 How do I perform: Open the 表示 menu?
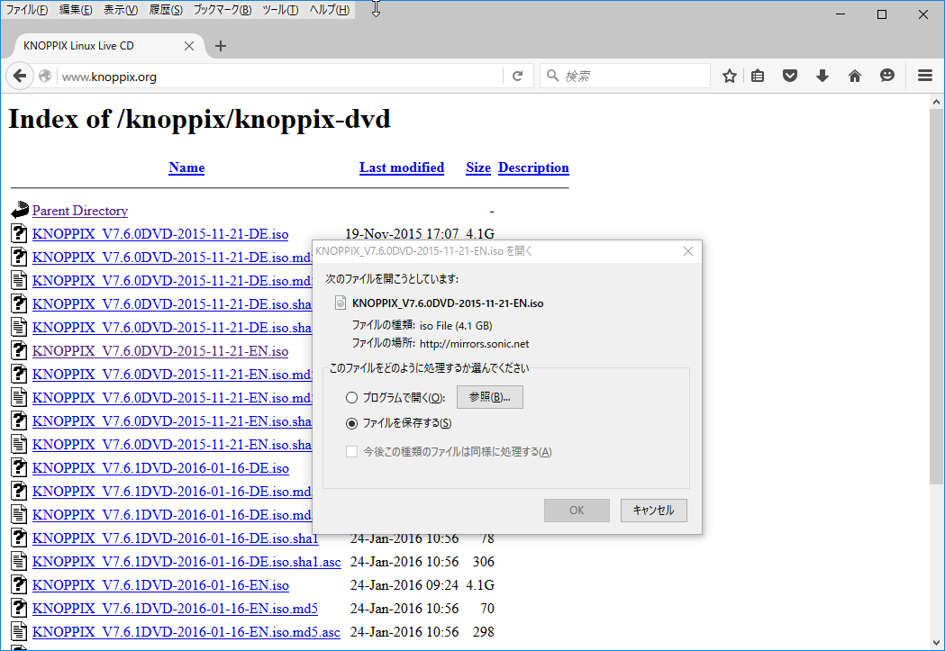point(121,10)
